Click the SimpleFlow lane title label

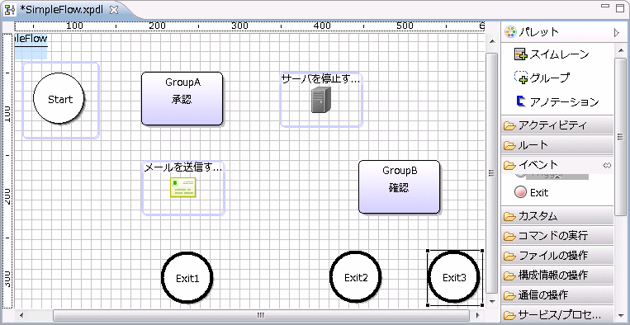31,39
